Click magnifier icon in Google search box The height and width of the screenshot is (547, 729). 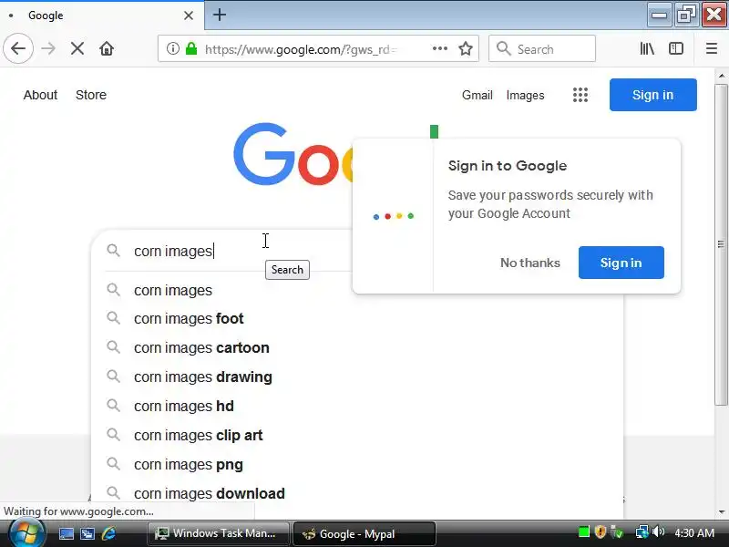113,251
